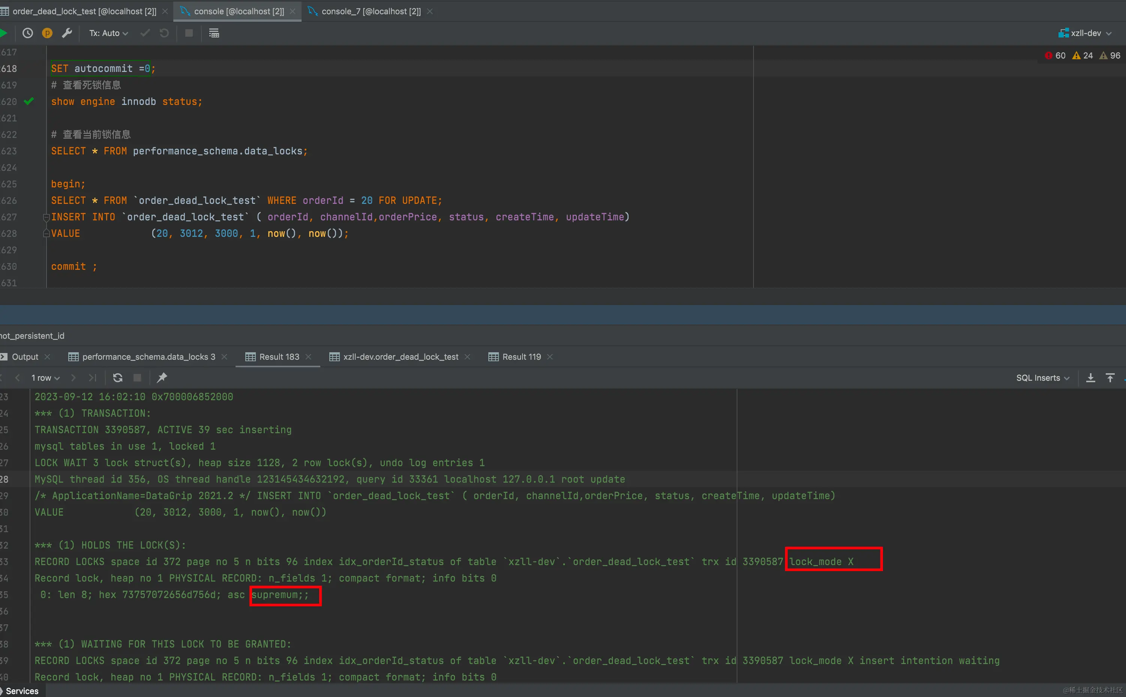Click the orange P playground icon

point(47,33)
